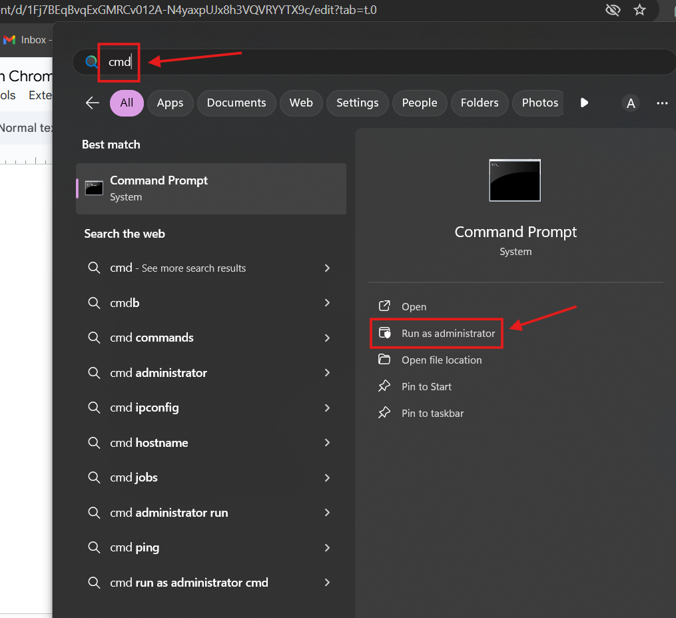
Task: Expand the chevron beside 'cmd jobs'
Action: 327,477
